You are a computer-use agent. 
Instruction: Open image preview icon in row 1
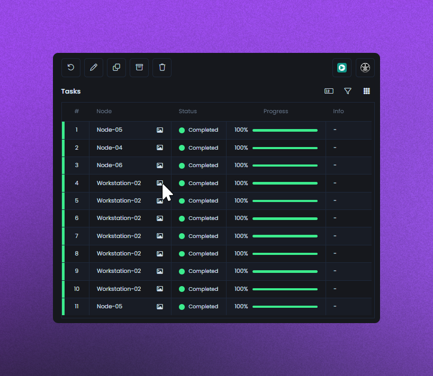pyautogui.click(x=160, y=130)
